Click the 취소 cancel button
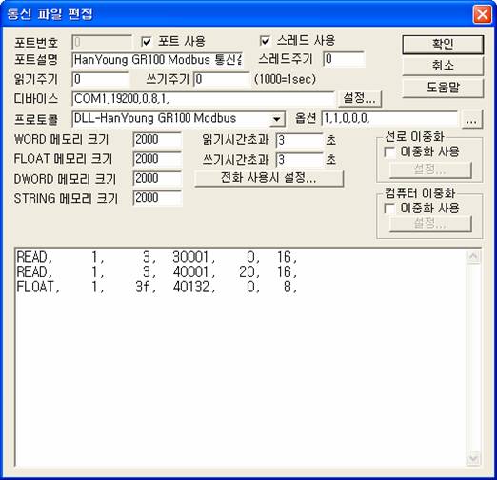 443,66
